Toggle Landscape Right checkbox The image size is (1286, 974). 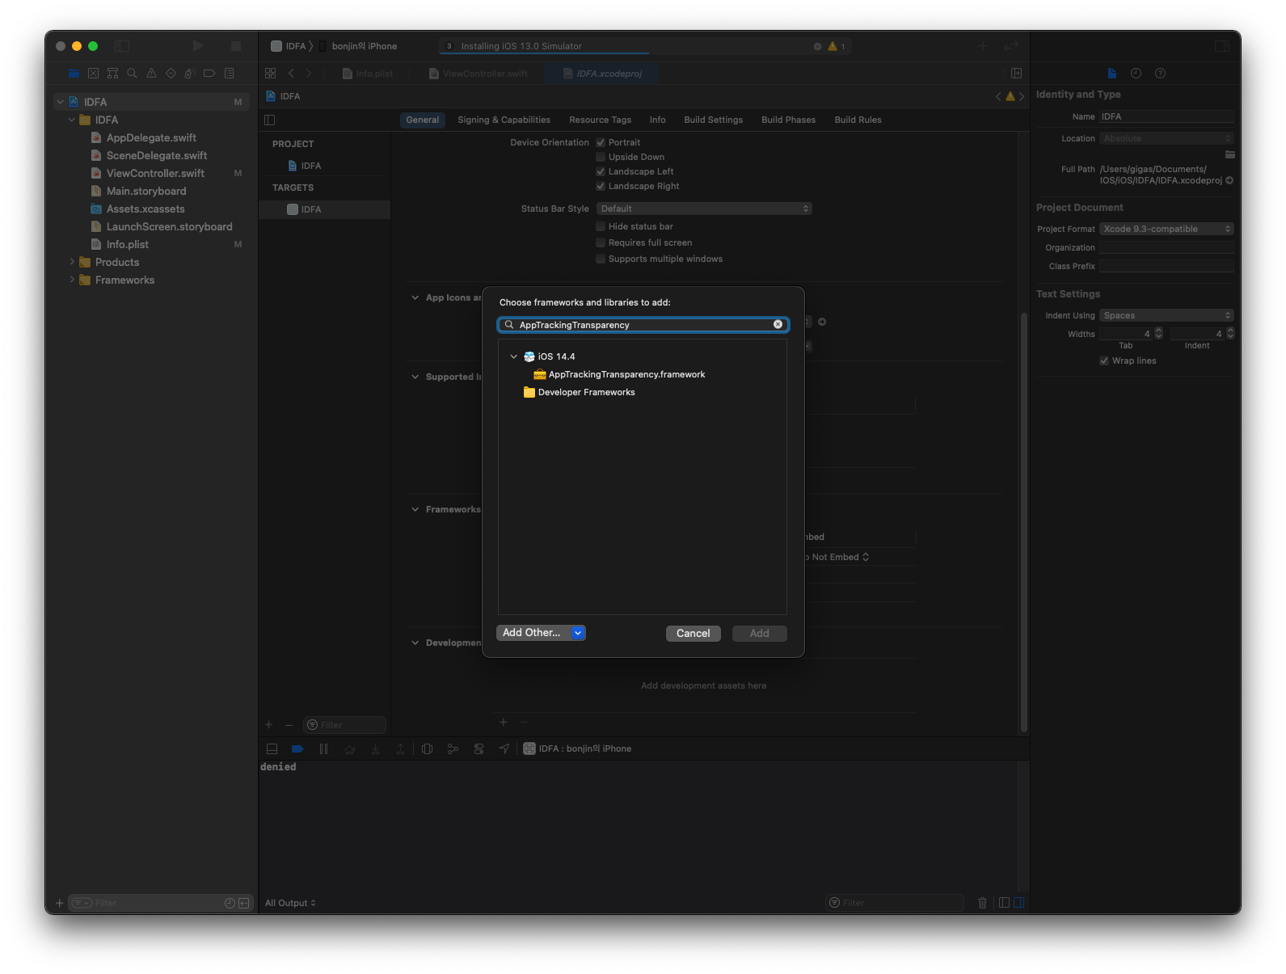click(x=601, y=186)
